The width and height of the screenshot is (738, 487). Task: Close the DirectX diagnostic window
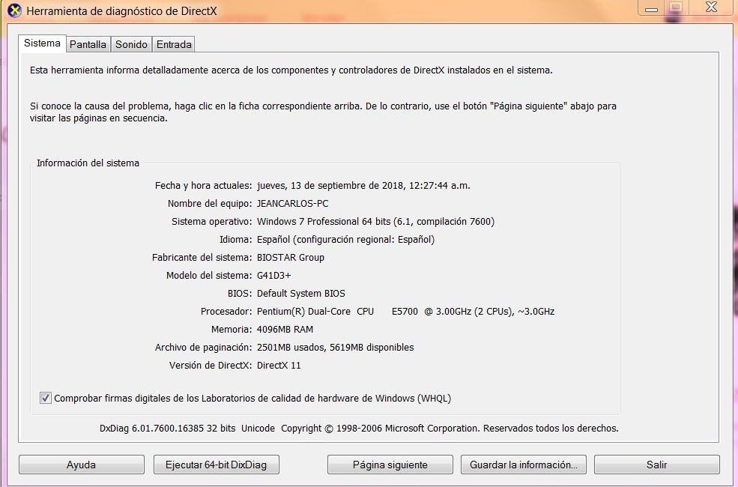point(711,7)
